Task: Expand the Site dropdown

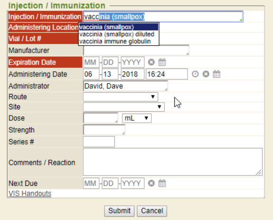Action: click(x=124, y=107)
